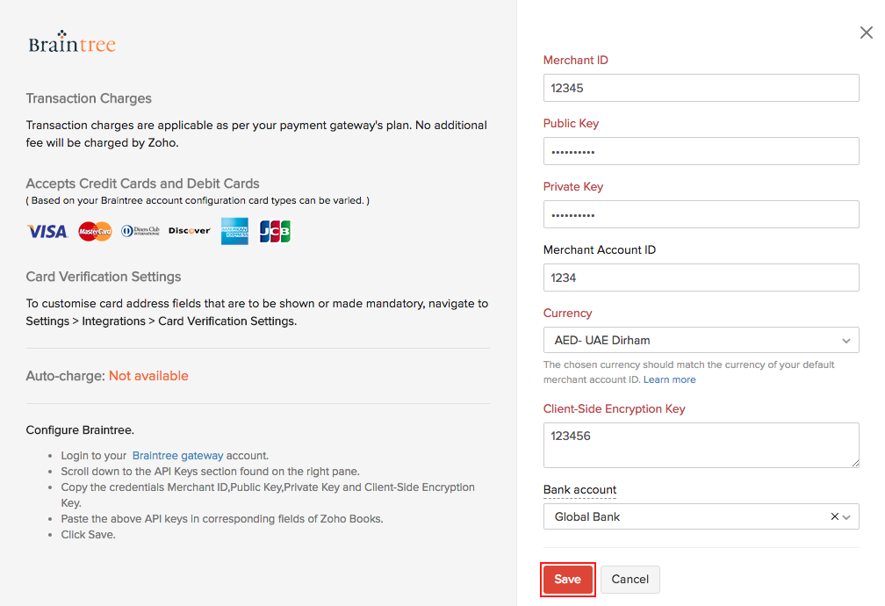This screenshot has width=885, height=606.
Task: Click the Discover card icon
Action: tap(190, 231)
